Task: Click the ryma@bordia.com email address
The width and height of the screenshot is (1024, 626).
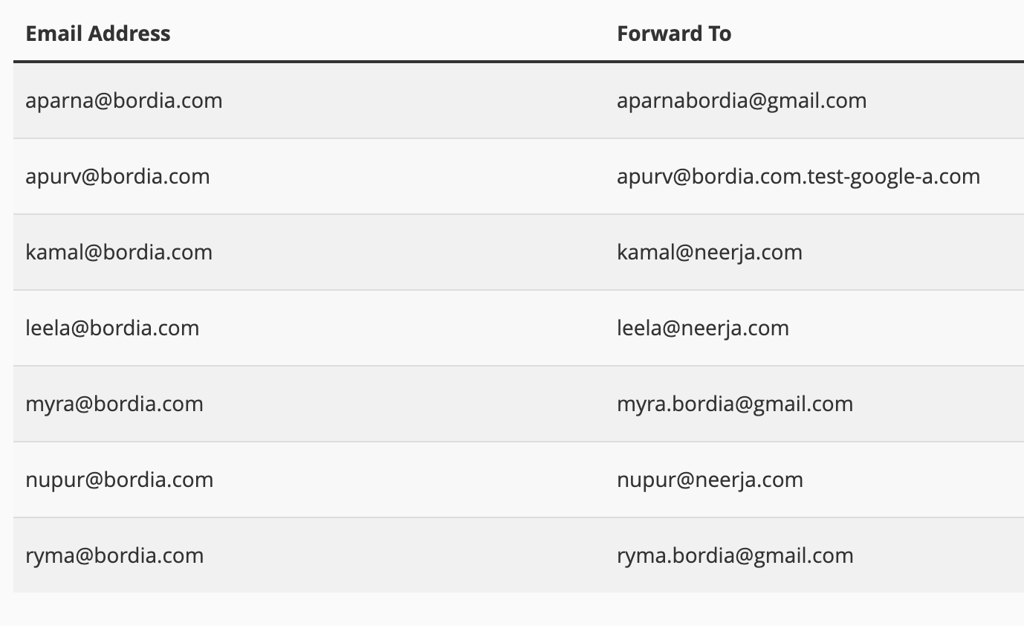Action: tap(114, 555)
